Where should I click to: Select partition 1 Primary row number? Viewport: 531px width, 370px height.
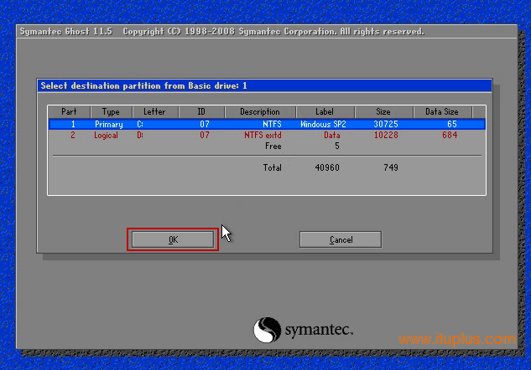[73, 125]
